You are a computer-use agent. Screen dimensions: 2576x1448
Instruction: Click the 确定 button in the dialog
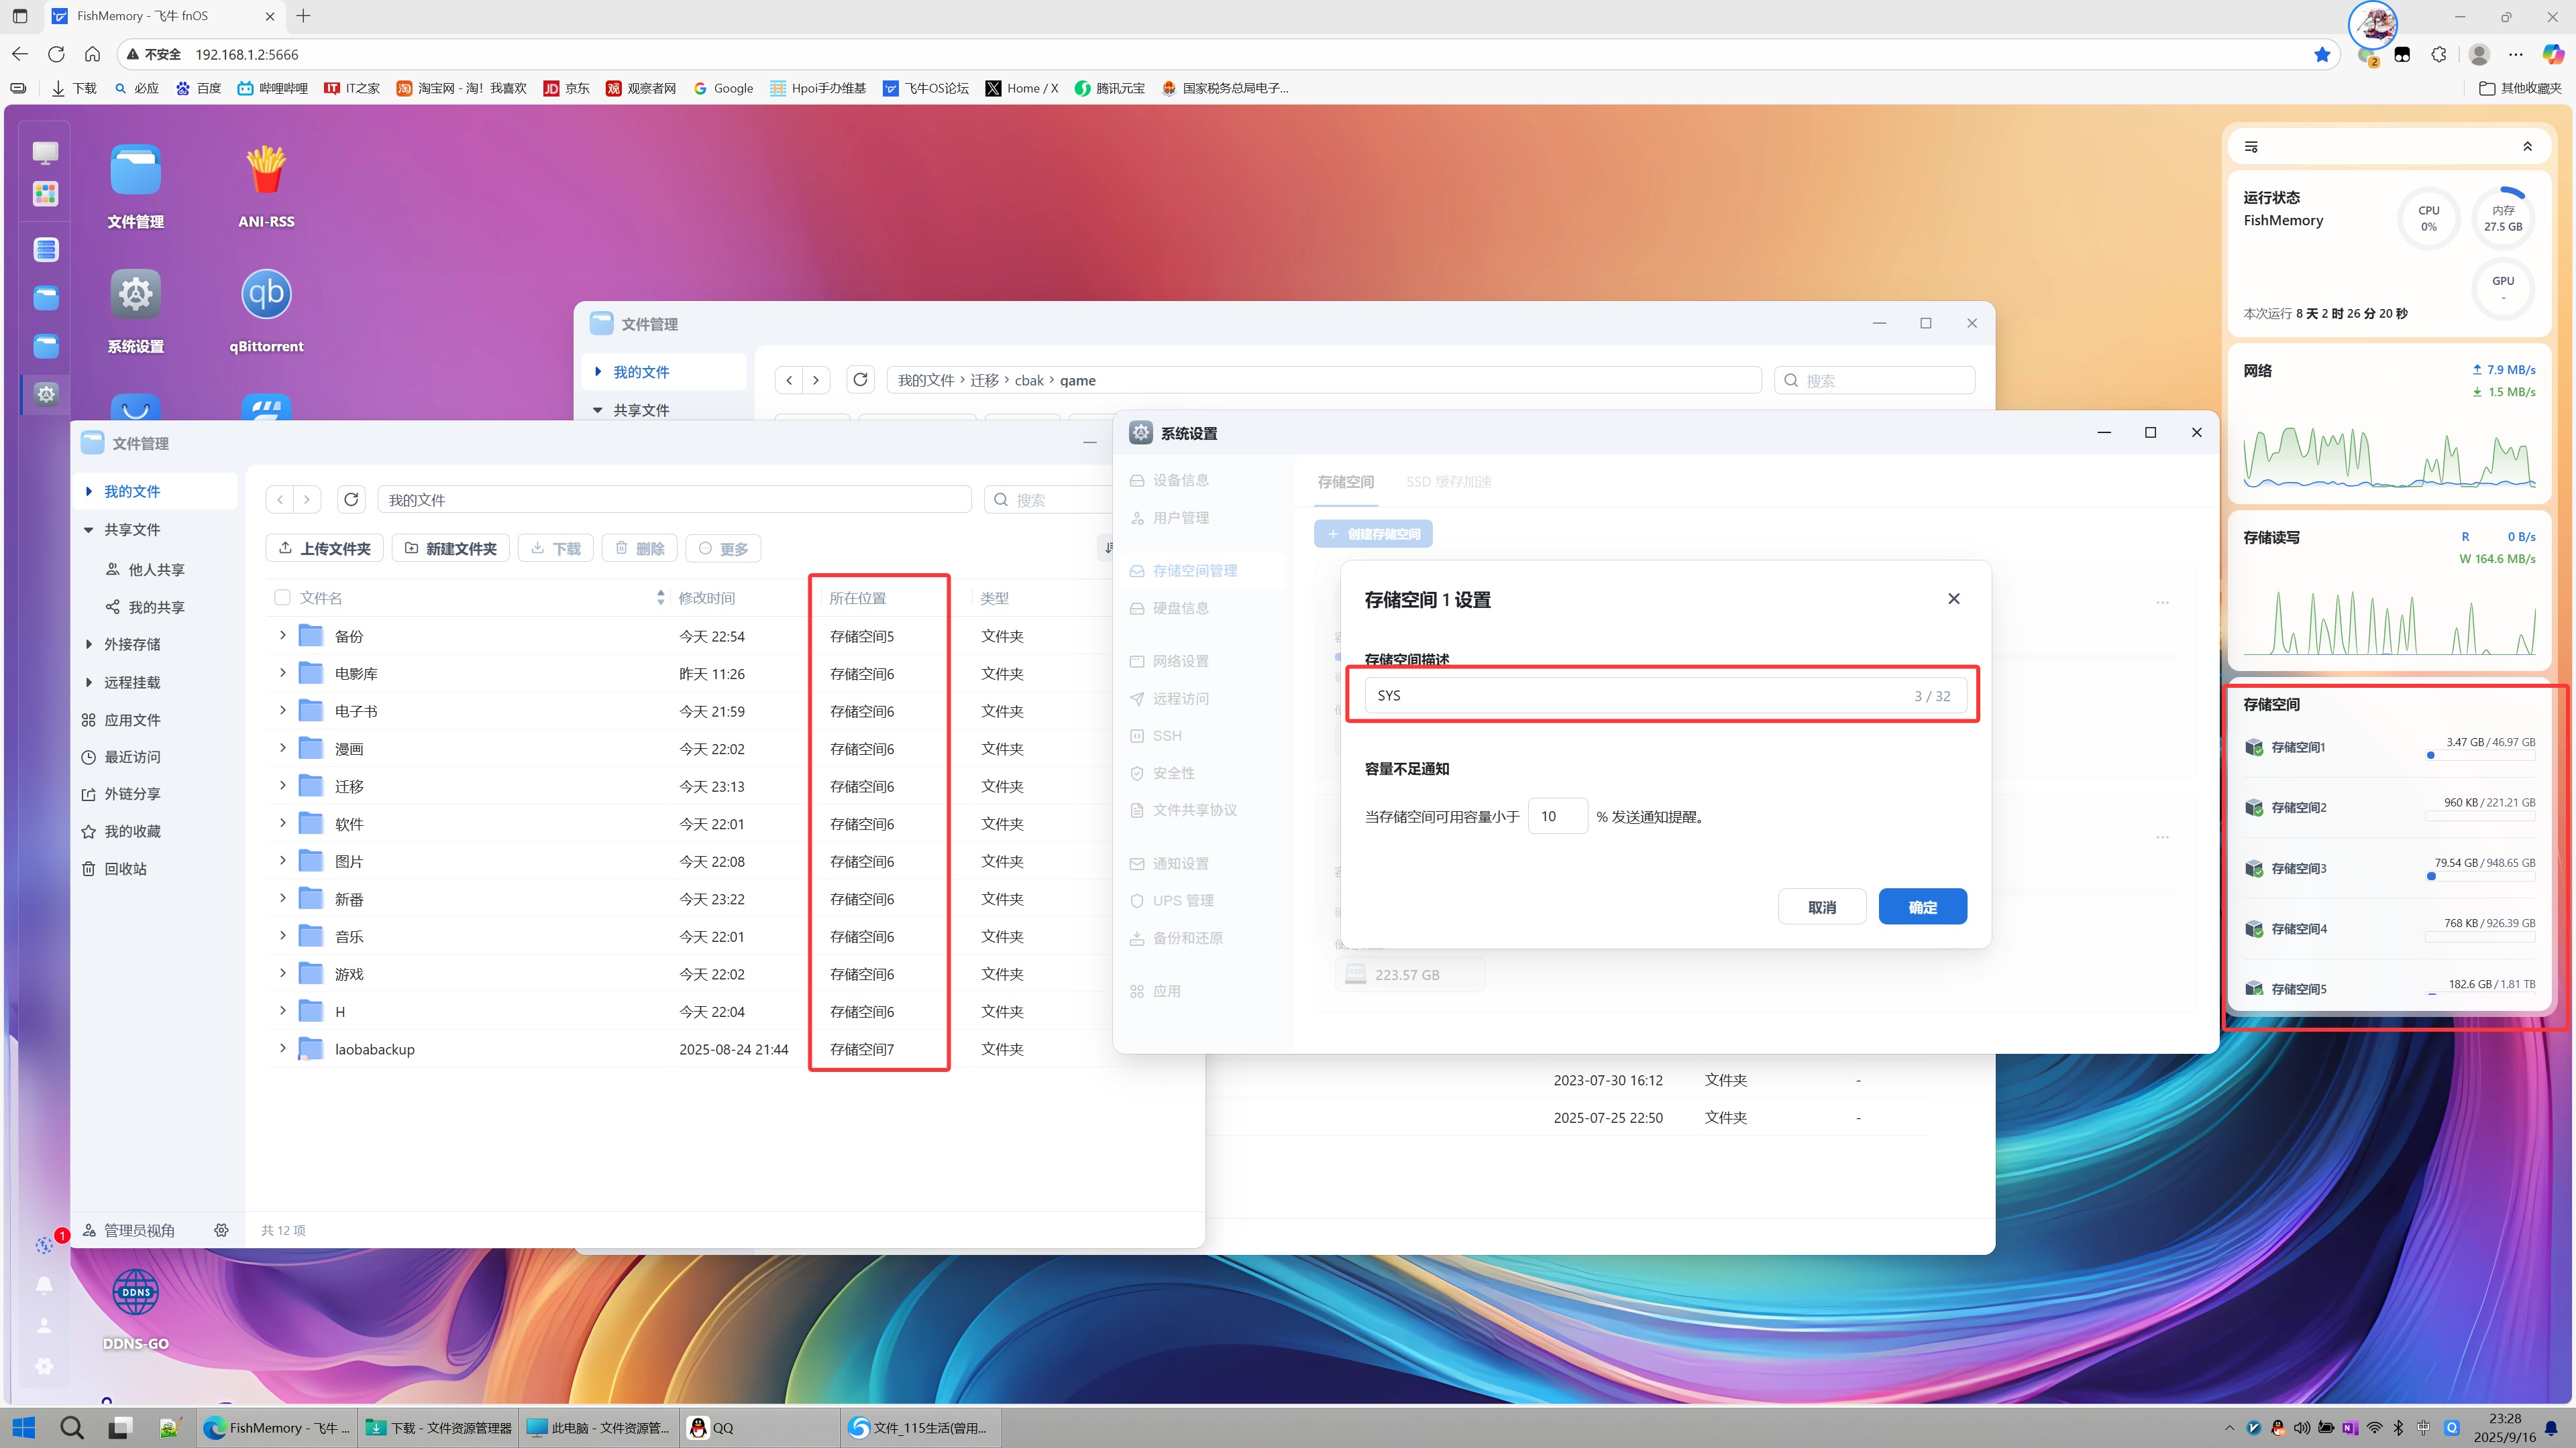pyautogui.click(x=1922, y=906)
